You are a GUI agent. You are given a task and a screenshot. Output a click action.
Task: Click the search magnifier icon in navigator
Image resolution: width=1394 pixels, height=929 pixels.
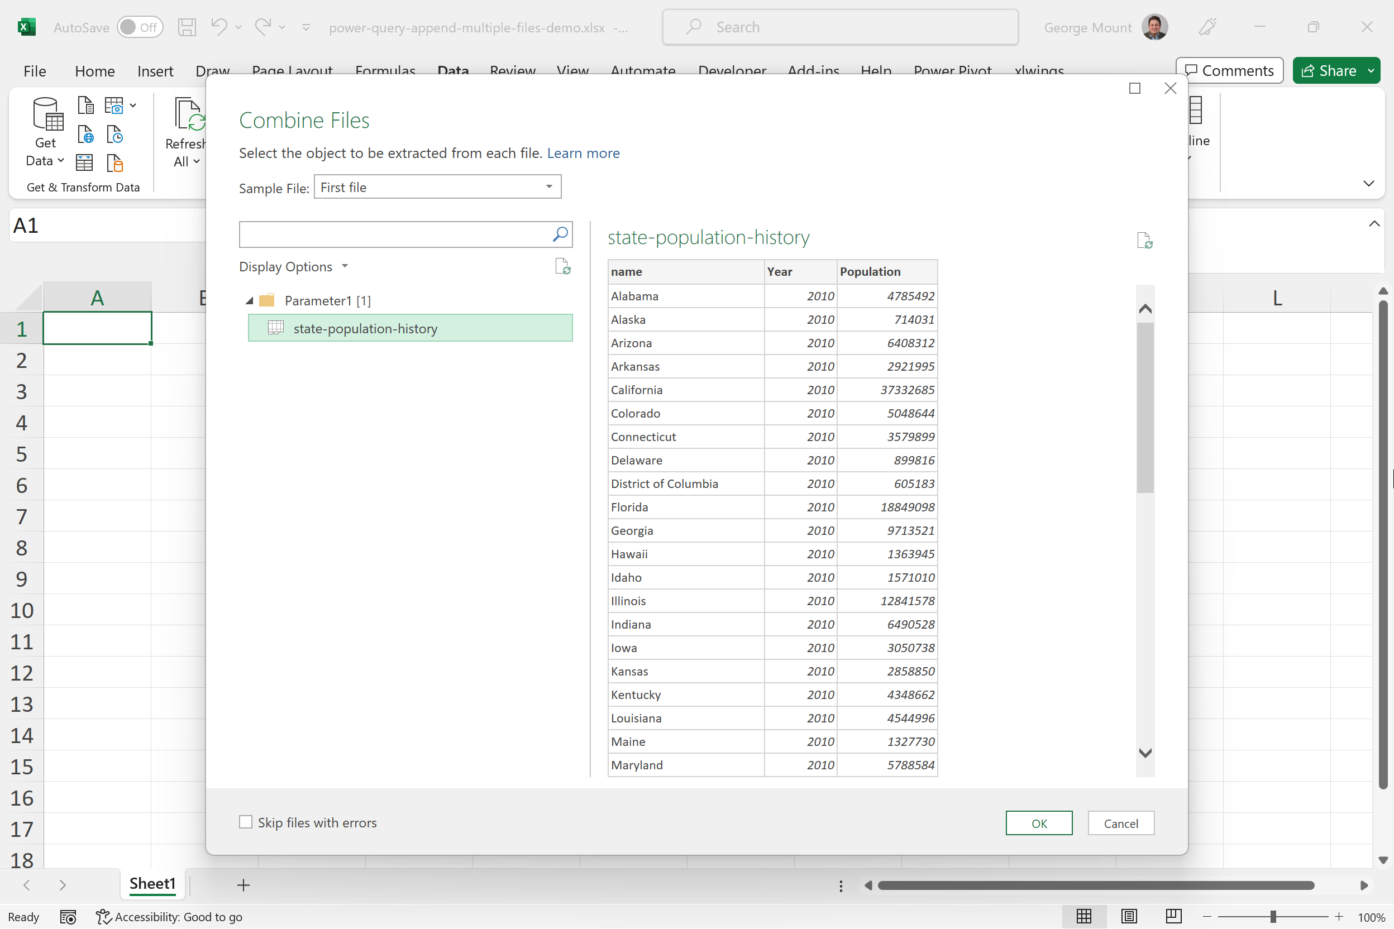[x=560, y=234]
